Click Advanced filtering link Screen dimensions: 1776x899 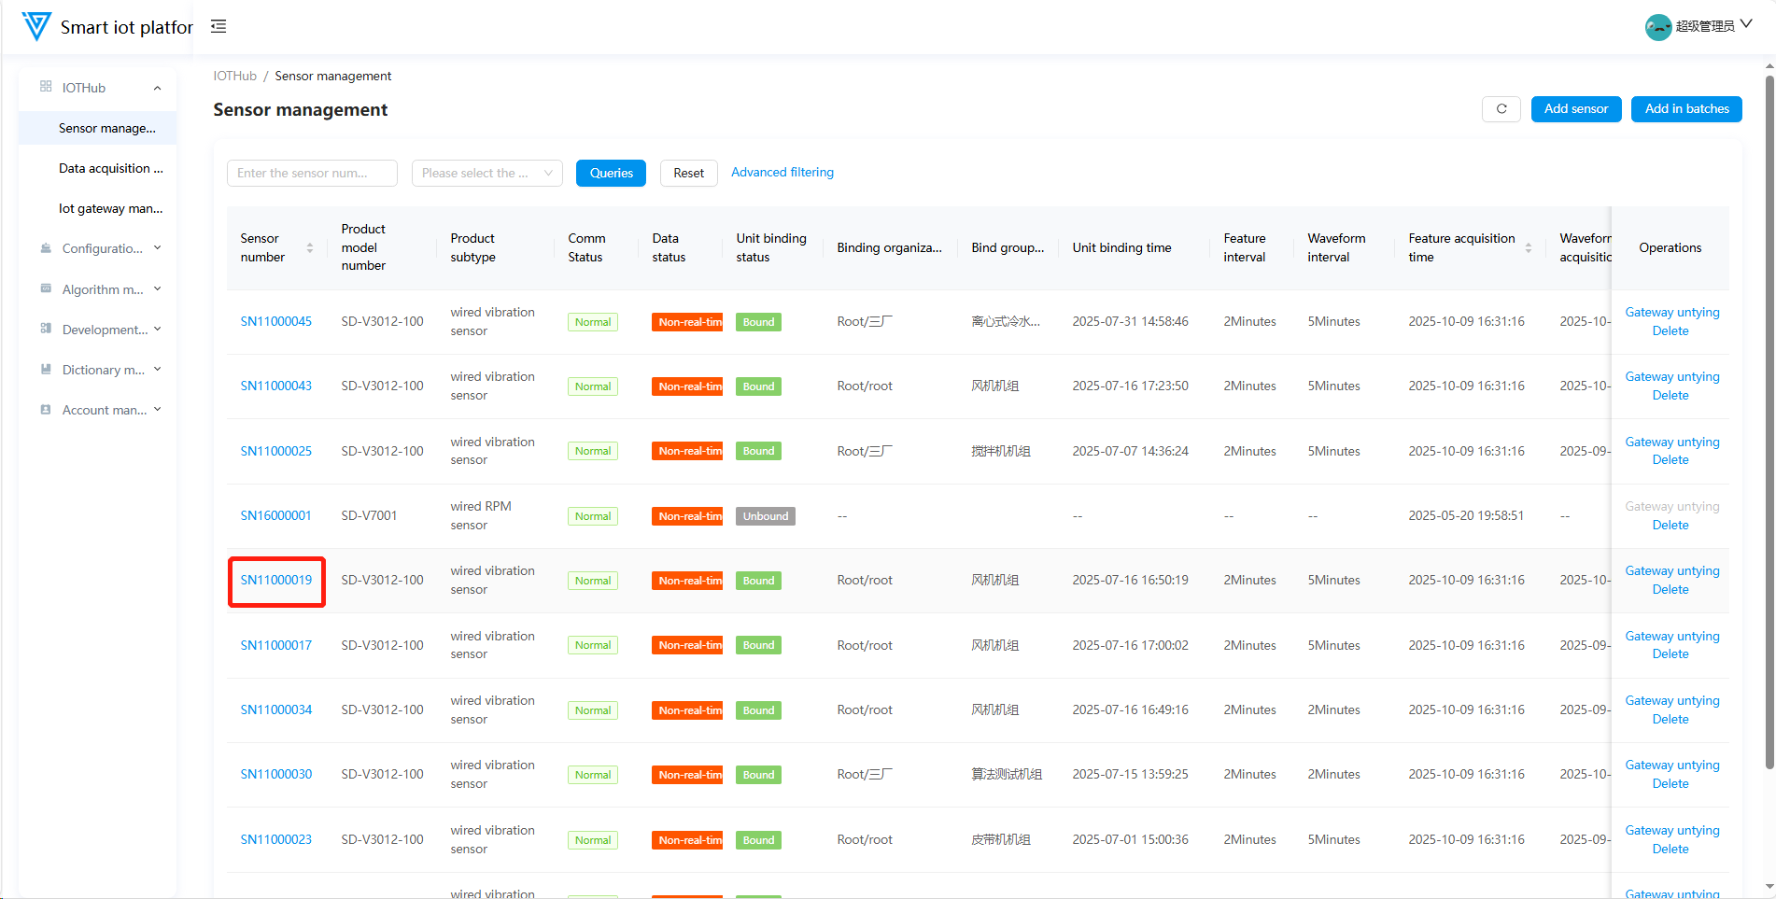782,173
